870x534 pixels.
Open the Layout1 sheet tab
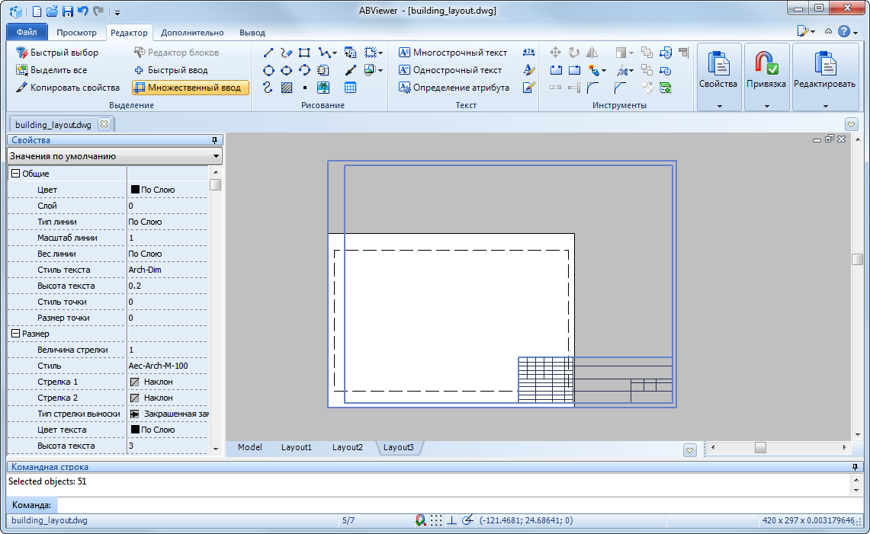[x=297, y=447]
